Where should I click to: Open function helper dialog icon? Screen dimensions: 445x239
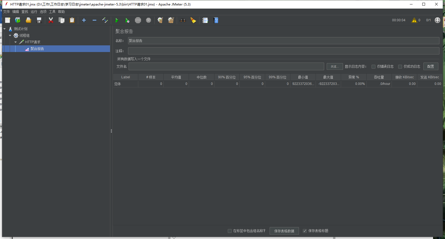tap(205, 20)
